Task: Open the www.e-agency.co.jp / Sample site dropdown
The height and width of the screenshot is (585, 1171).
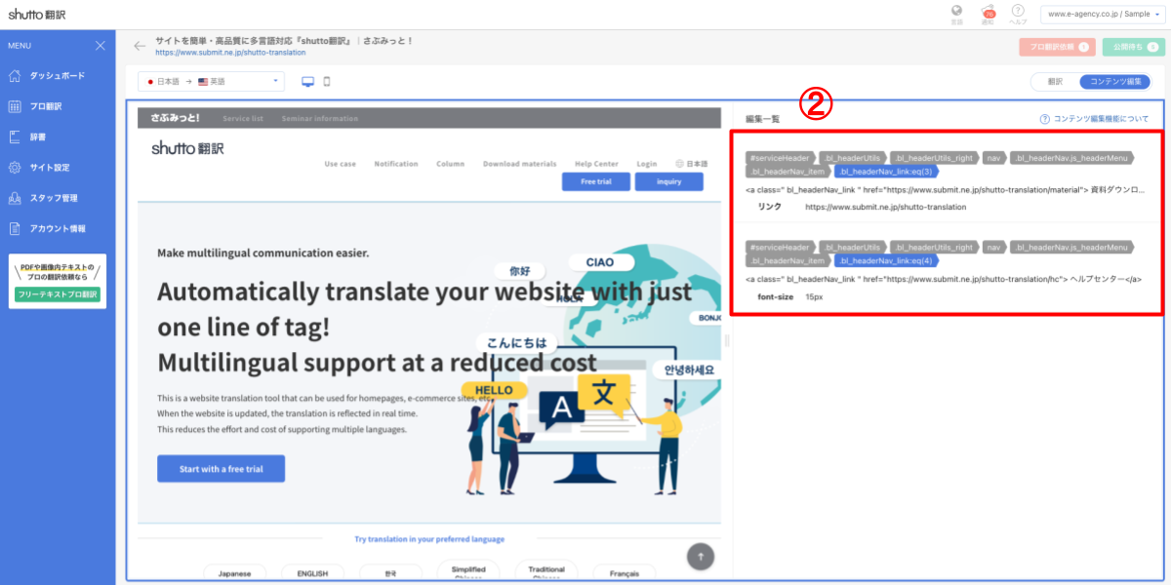Action: point(1103,14)
